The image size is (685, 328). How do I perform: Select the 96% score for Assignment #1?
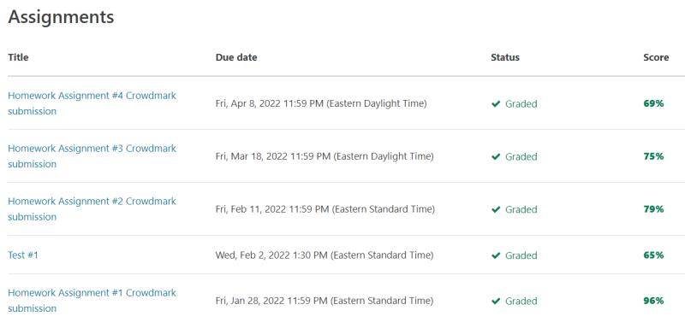click(x=653, y=301)
